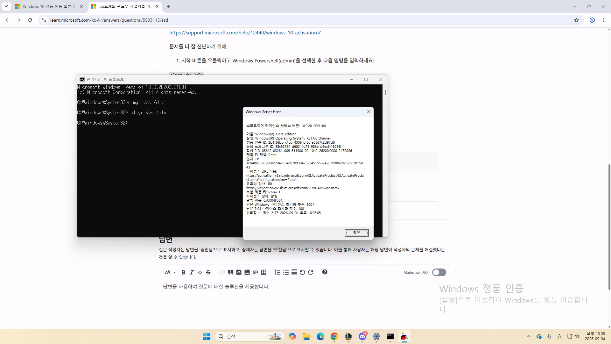The image size is (611, 344).
Task: Insert a table in answer editor
Action: 263,272
